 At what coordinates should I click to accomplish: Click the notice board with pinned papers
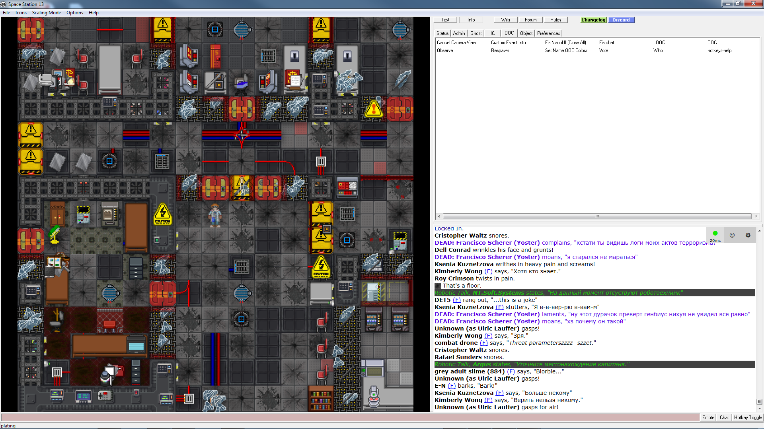click(x=55, y=263)
